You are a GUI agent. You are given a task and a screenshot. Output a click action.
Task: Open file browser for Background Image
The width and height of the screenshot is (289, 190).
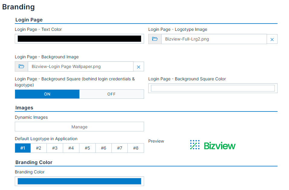(21, 66)
